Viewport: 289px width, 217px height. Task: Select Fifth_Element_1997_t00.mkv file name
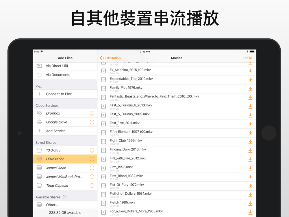[131, 132]
